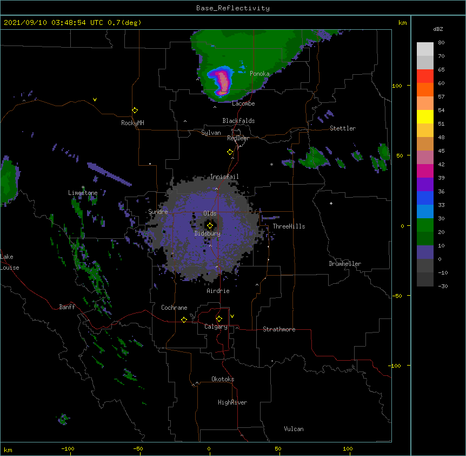Click the RedDeer city label
466x456 pixels.
point(238,138)
